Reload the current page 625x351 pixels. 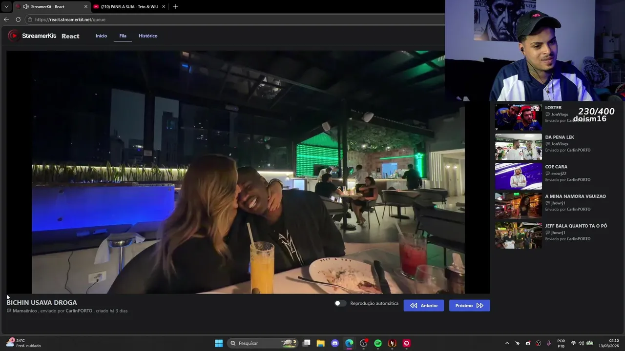pos(18,19)
